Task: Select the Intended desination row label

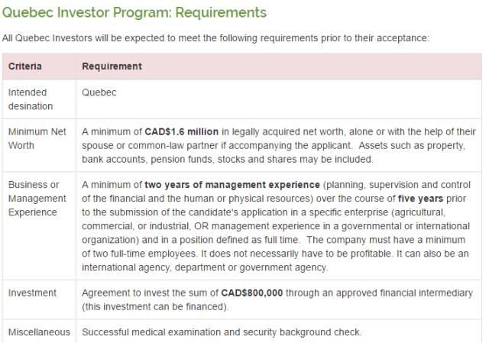Action: 31,99
